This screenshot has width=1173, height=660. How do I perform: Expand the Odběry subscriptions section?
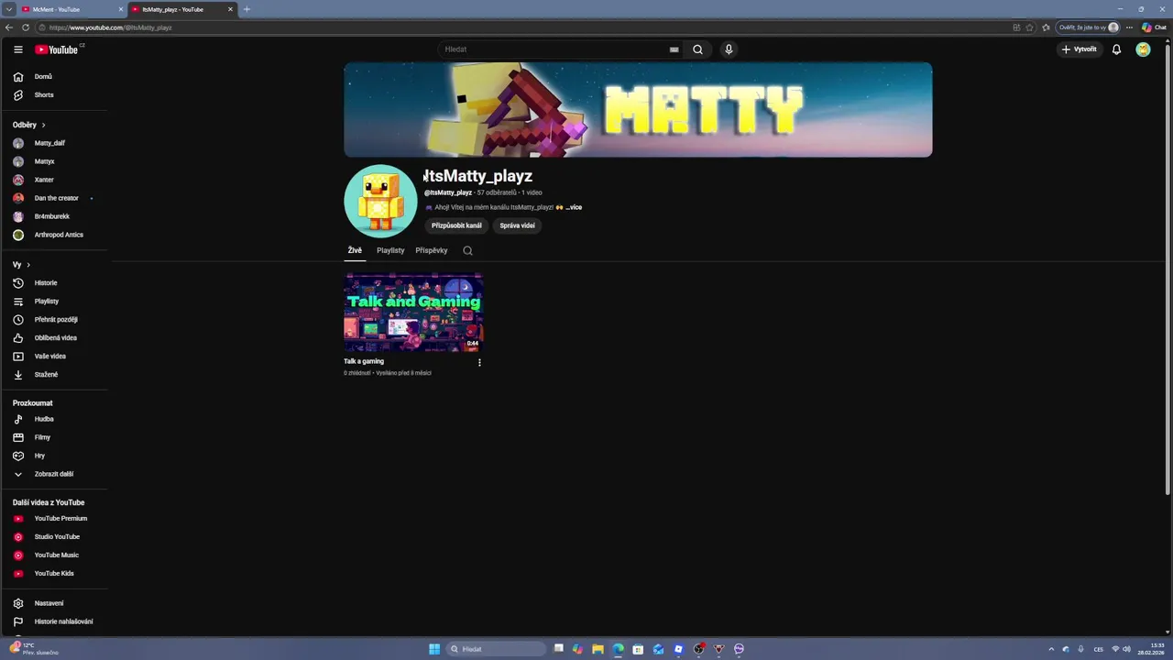[x=29, y=125]
